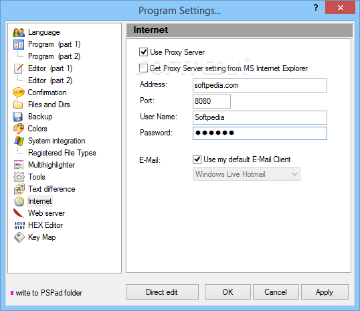Select Language in the settings tree
The height and width of the screenshot is (311, 360).
tap(44, 32)
